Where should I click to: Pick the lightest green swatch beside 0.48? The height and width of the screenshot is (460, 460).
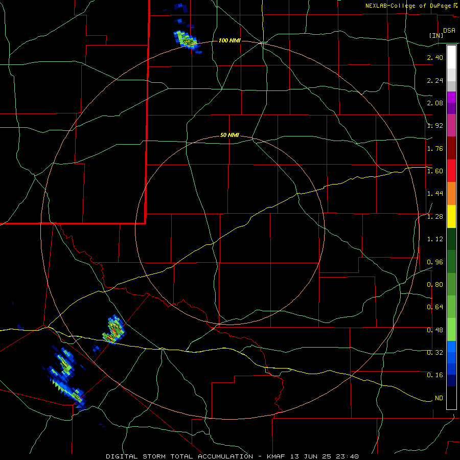[x=451, y=330]
